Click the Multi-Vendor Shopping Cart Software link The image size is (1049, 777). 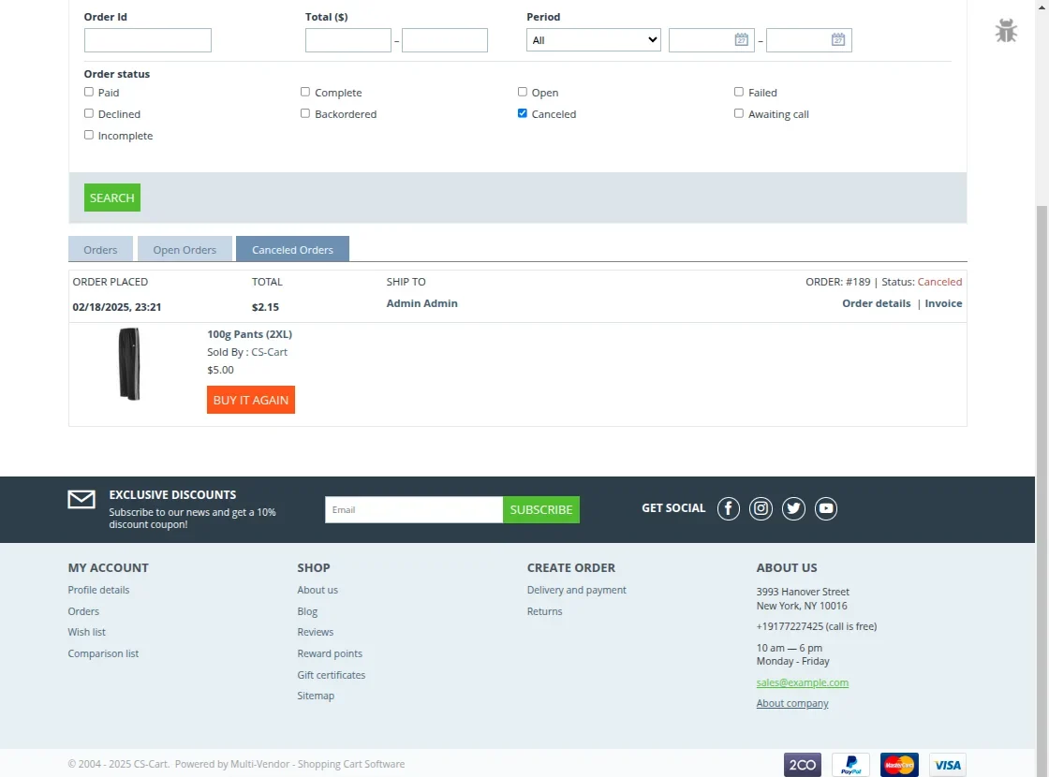[318, 764]
